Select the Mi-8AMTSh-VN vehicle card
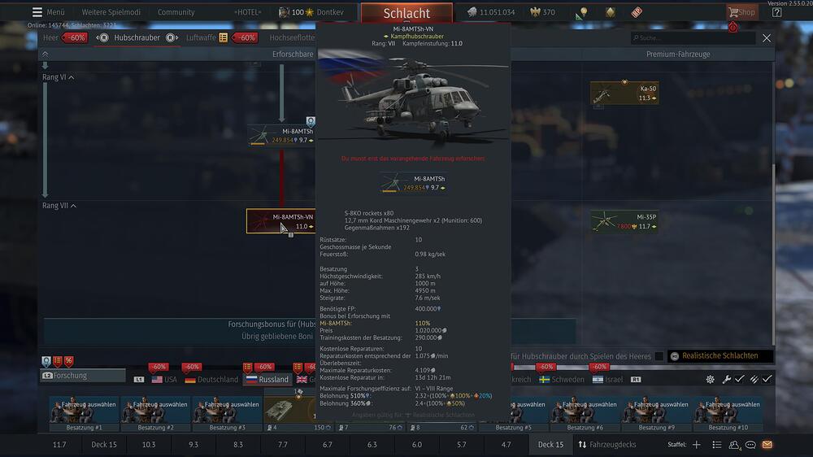 [x=281, y=221]
